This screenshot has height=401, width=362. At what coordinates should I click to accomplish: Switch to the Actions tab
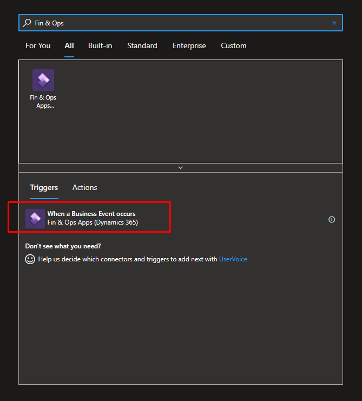(x=84, y=187)
